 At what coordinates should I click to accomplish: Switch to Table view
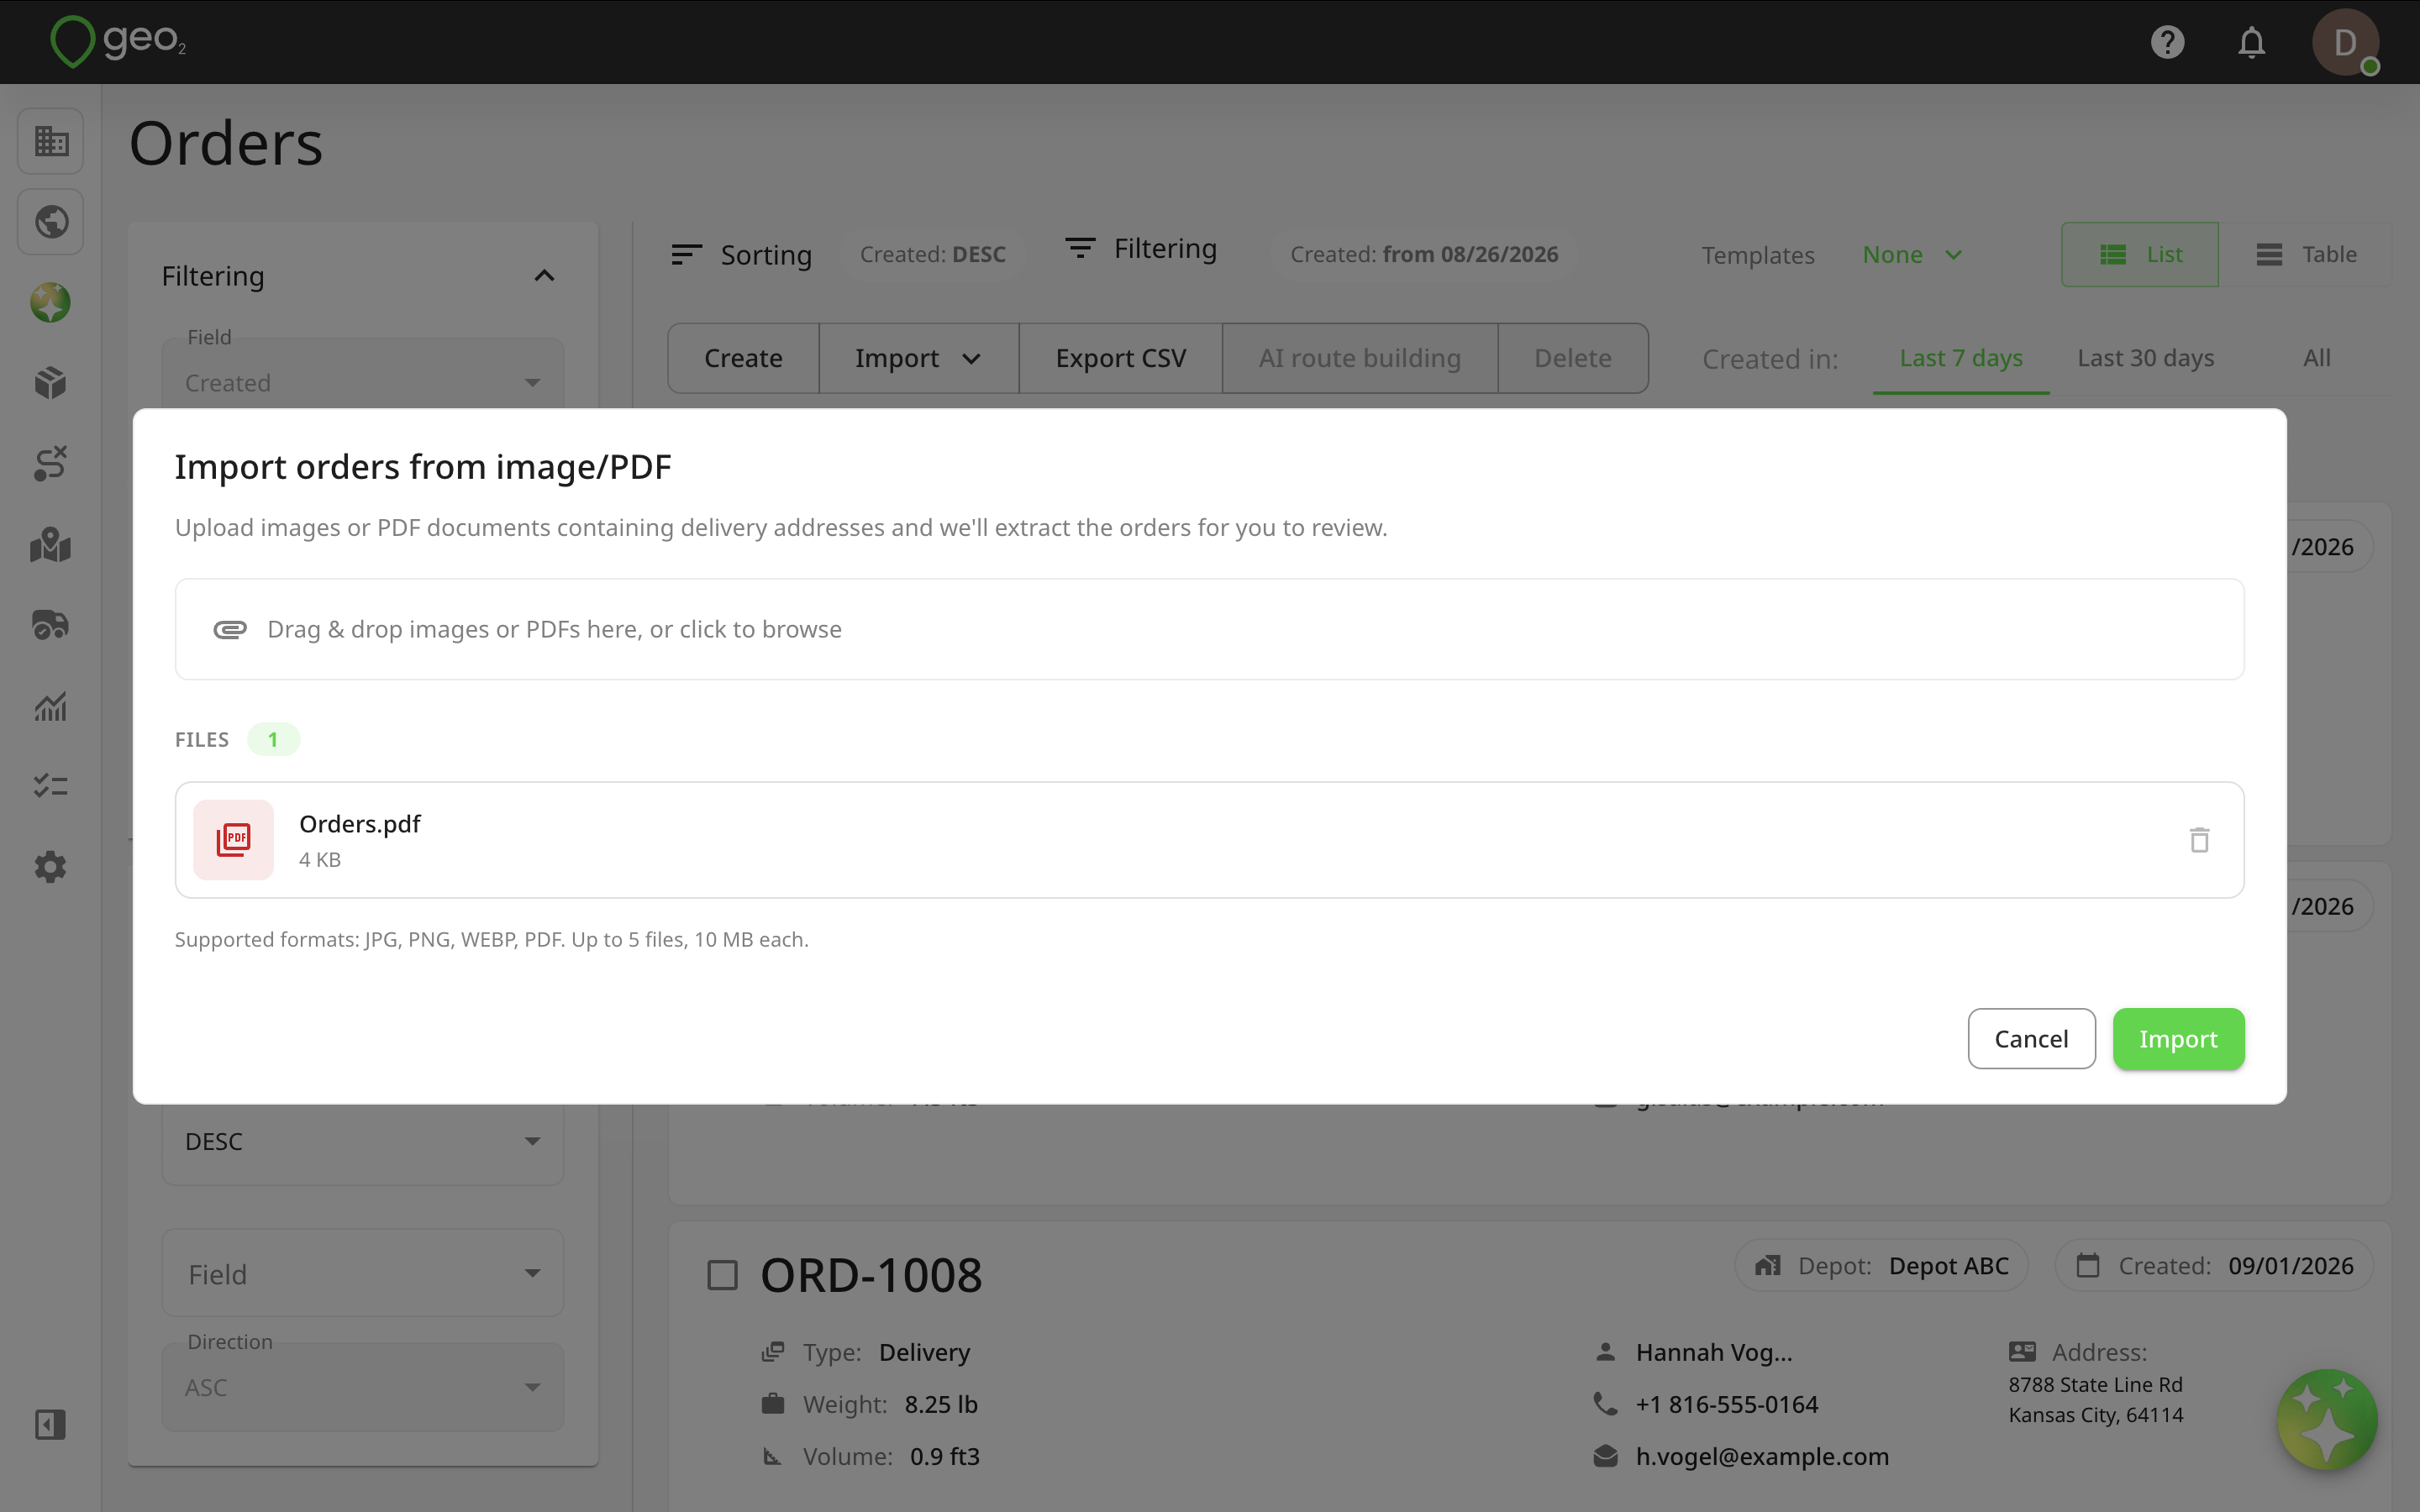[x=2306, y=255]
